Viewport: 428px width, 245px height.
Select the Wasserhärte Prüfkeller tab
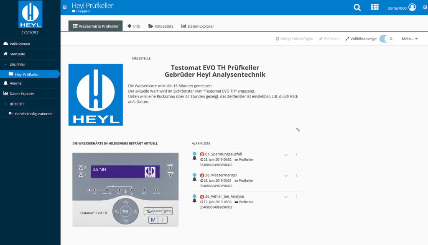(96, 26)
